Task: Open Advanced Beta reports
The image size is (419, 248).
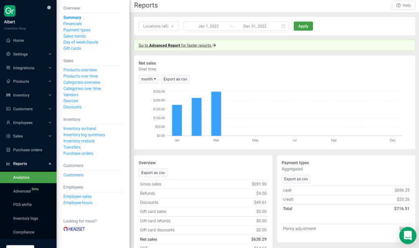Action: [x=26, y=191]
